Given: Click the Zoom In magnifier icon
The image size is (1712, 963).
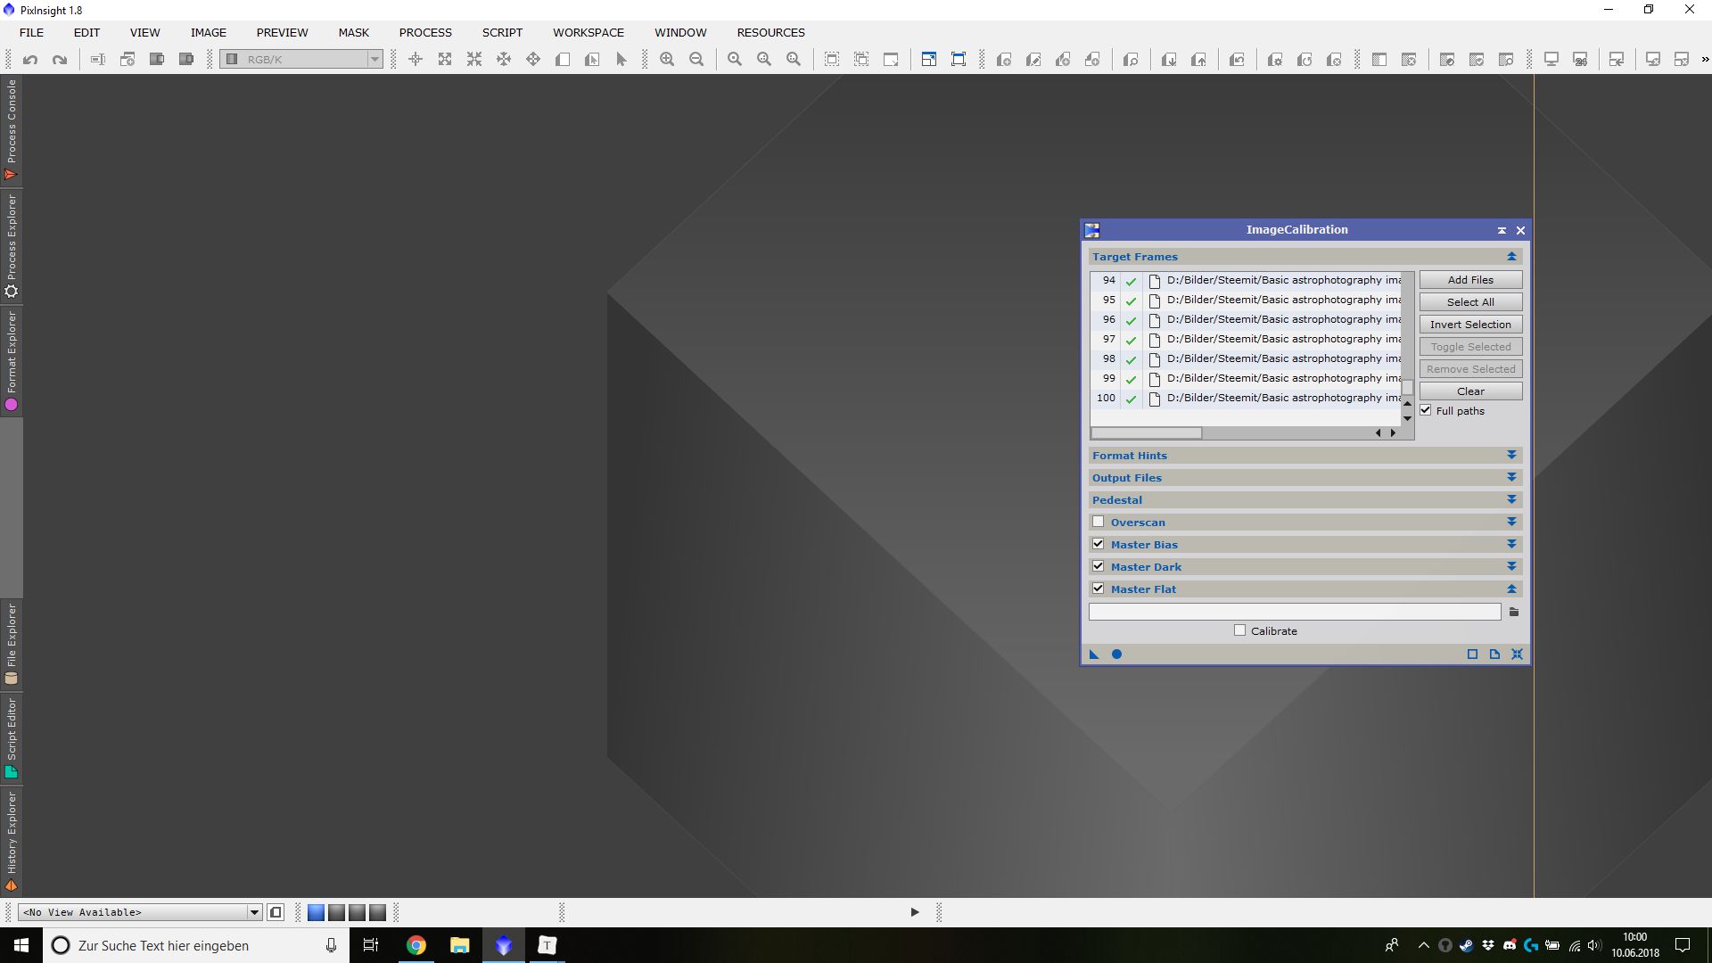Looking at the screenshot, I should click(667, 60).
